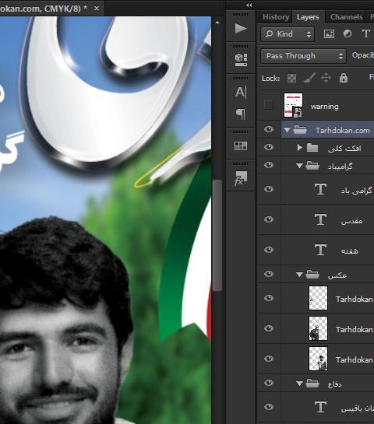Show the warning layer visibility box
This screenshot has height=424, width=374.
click(x=268, y=105)
